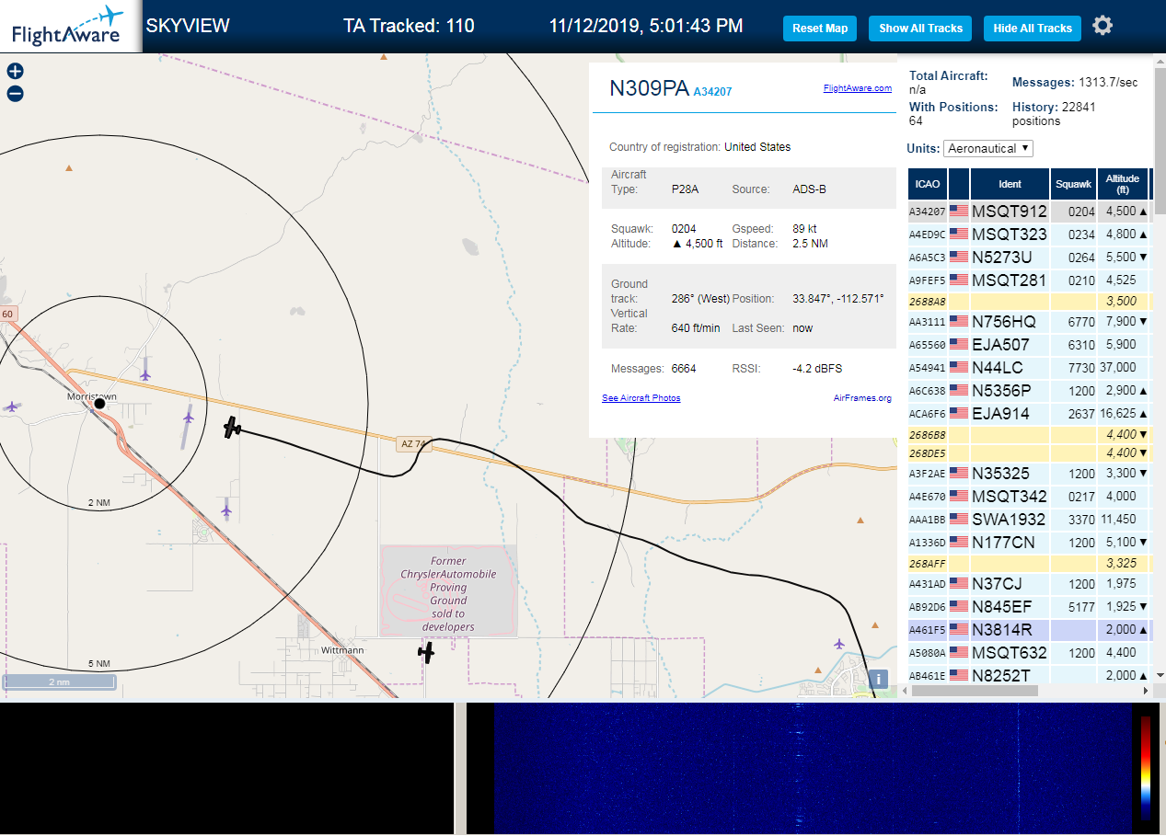Open the See Aircraft Photos link

641,398
